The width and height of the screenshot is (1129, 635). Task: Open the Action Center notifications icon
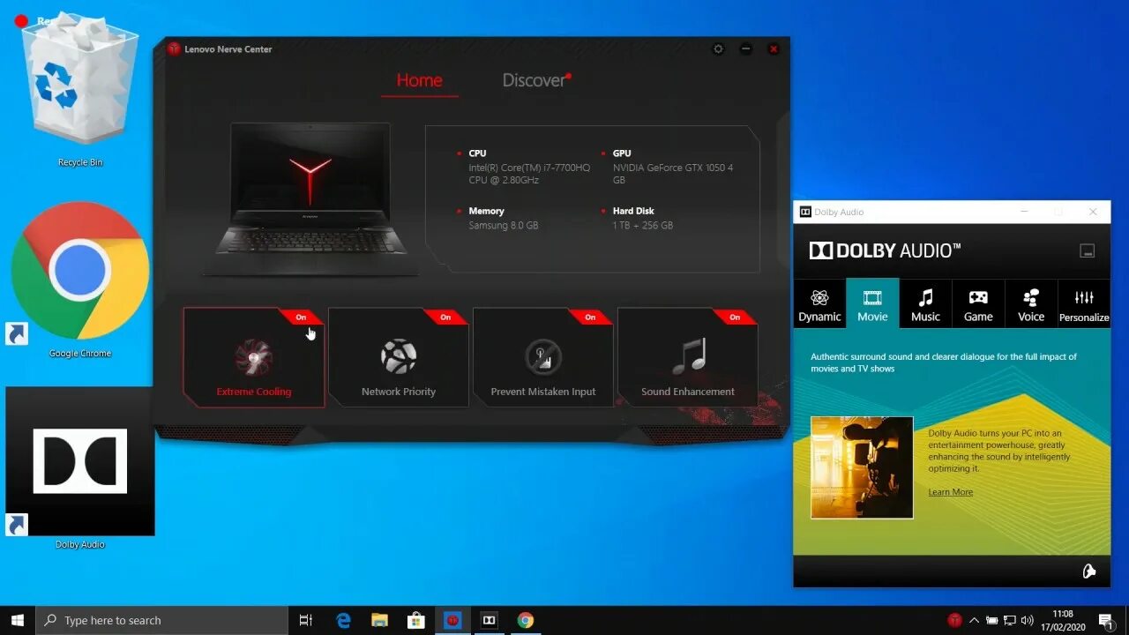pyautogui.click(x=1106, y=620)
